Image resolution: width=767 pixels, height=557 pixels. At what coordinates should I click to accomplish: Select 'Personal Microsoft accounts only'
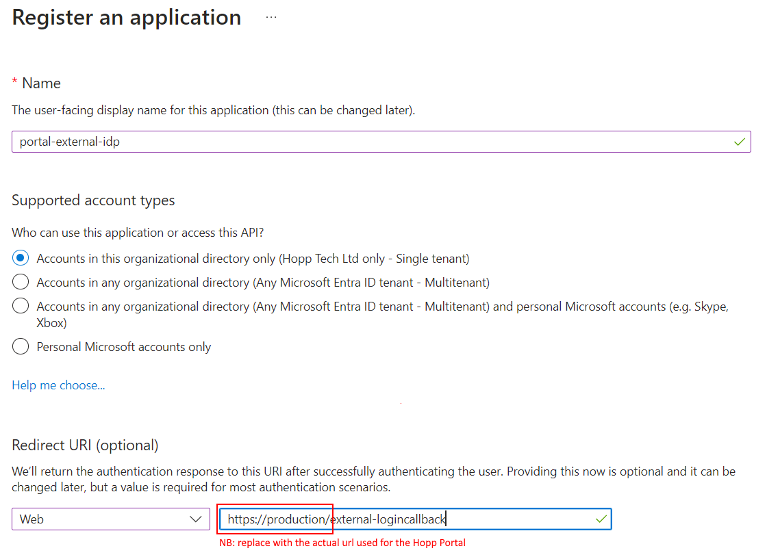click(x=21, y=346)
